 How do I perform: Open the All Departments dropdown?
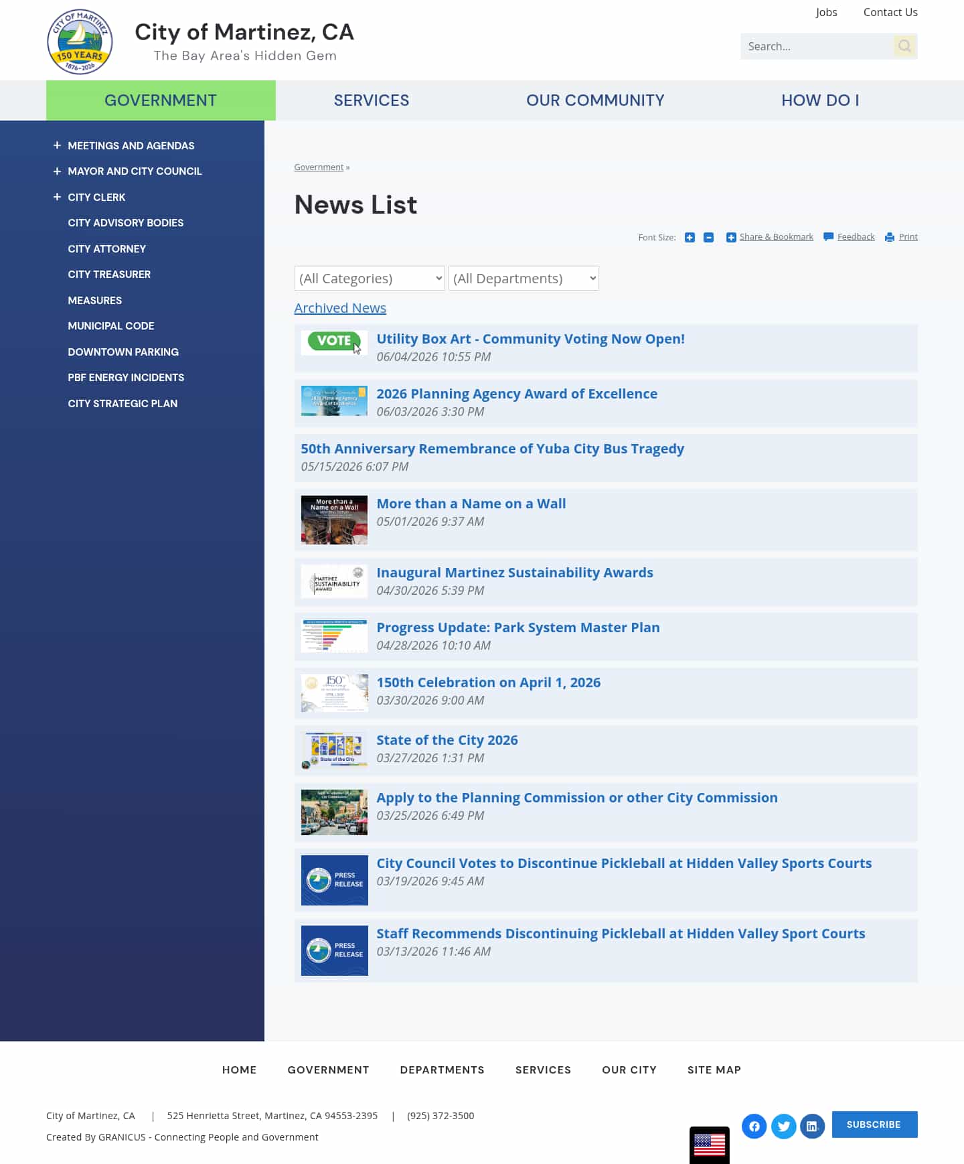(x=524, y=279)
